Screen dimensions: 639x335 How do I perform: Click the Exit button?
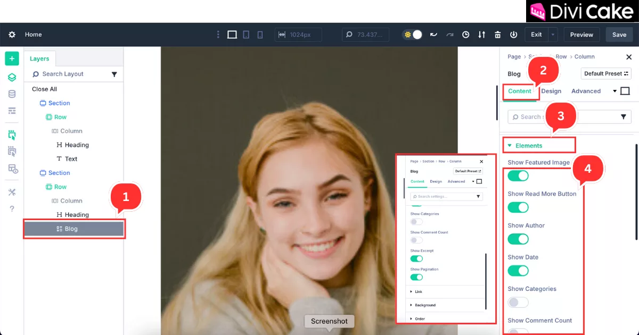pyautogui.click(x=536, y=35)
